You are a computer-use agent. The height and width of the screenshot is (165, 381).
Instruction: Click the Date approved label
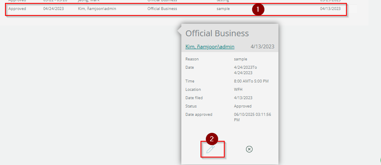(x=199, y=115)
